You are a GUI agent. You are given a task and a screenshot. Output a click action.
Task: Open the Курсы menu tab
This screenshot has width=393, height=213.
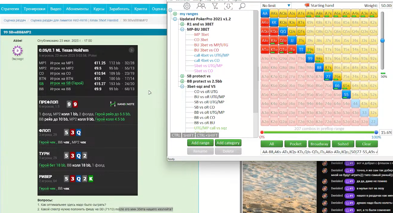[99, 9]
